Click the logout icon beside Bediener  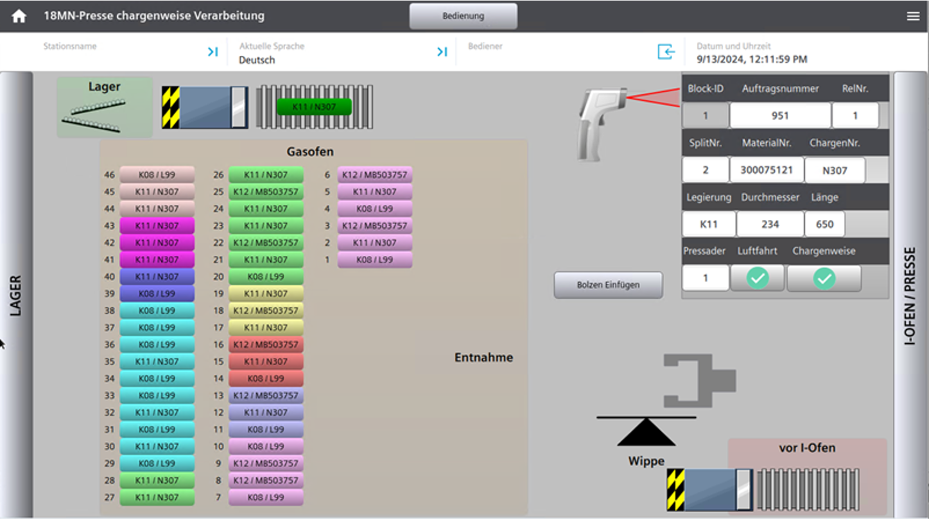[666, 52]
